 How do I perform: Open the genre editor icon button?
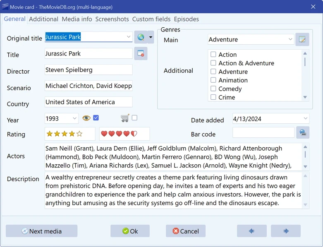tap(302, 39)
